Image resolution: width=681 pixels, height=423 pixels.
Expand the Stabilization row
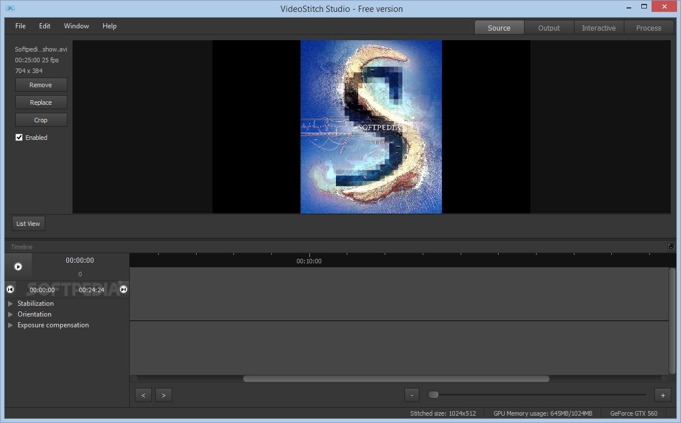click(10, 304)
